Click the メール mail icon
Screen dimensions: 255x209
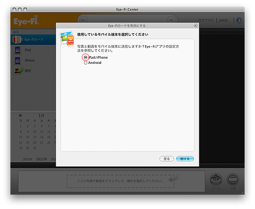coord(216,180)
